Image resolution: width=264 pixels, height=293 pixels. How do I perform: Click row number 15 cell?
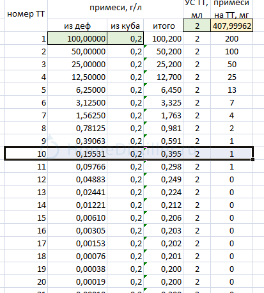[26, 218]
